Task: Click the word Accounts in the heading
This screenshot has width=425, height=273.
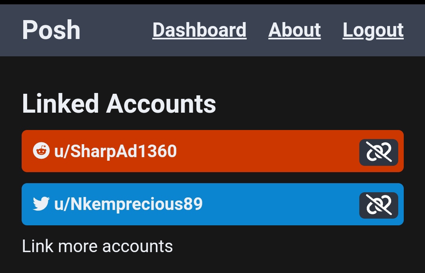Action: 161,104
